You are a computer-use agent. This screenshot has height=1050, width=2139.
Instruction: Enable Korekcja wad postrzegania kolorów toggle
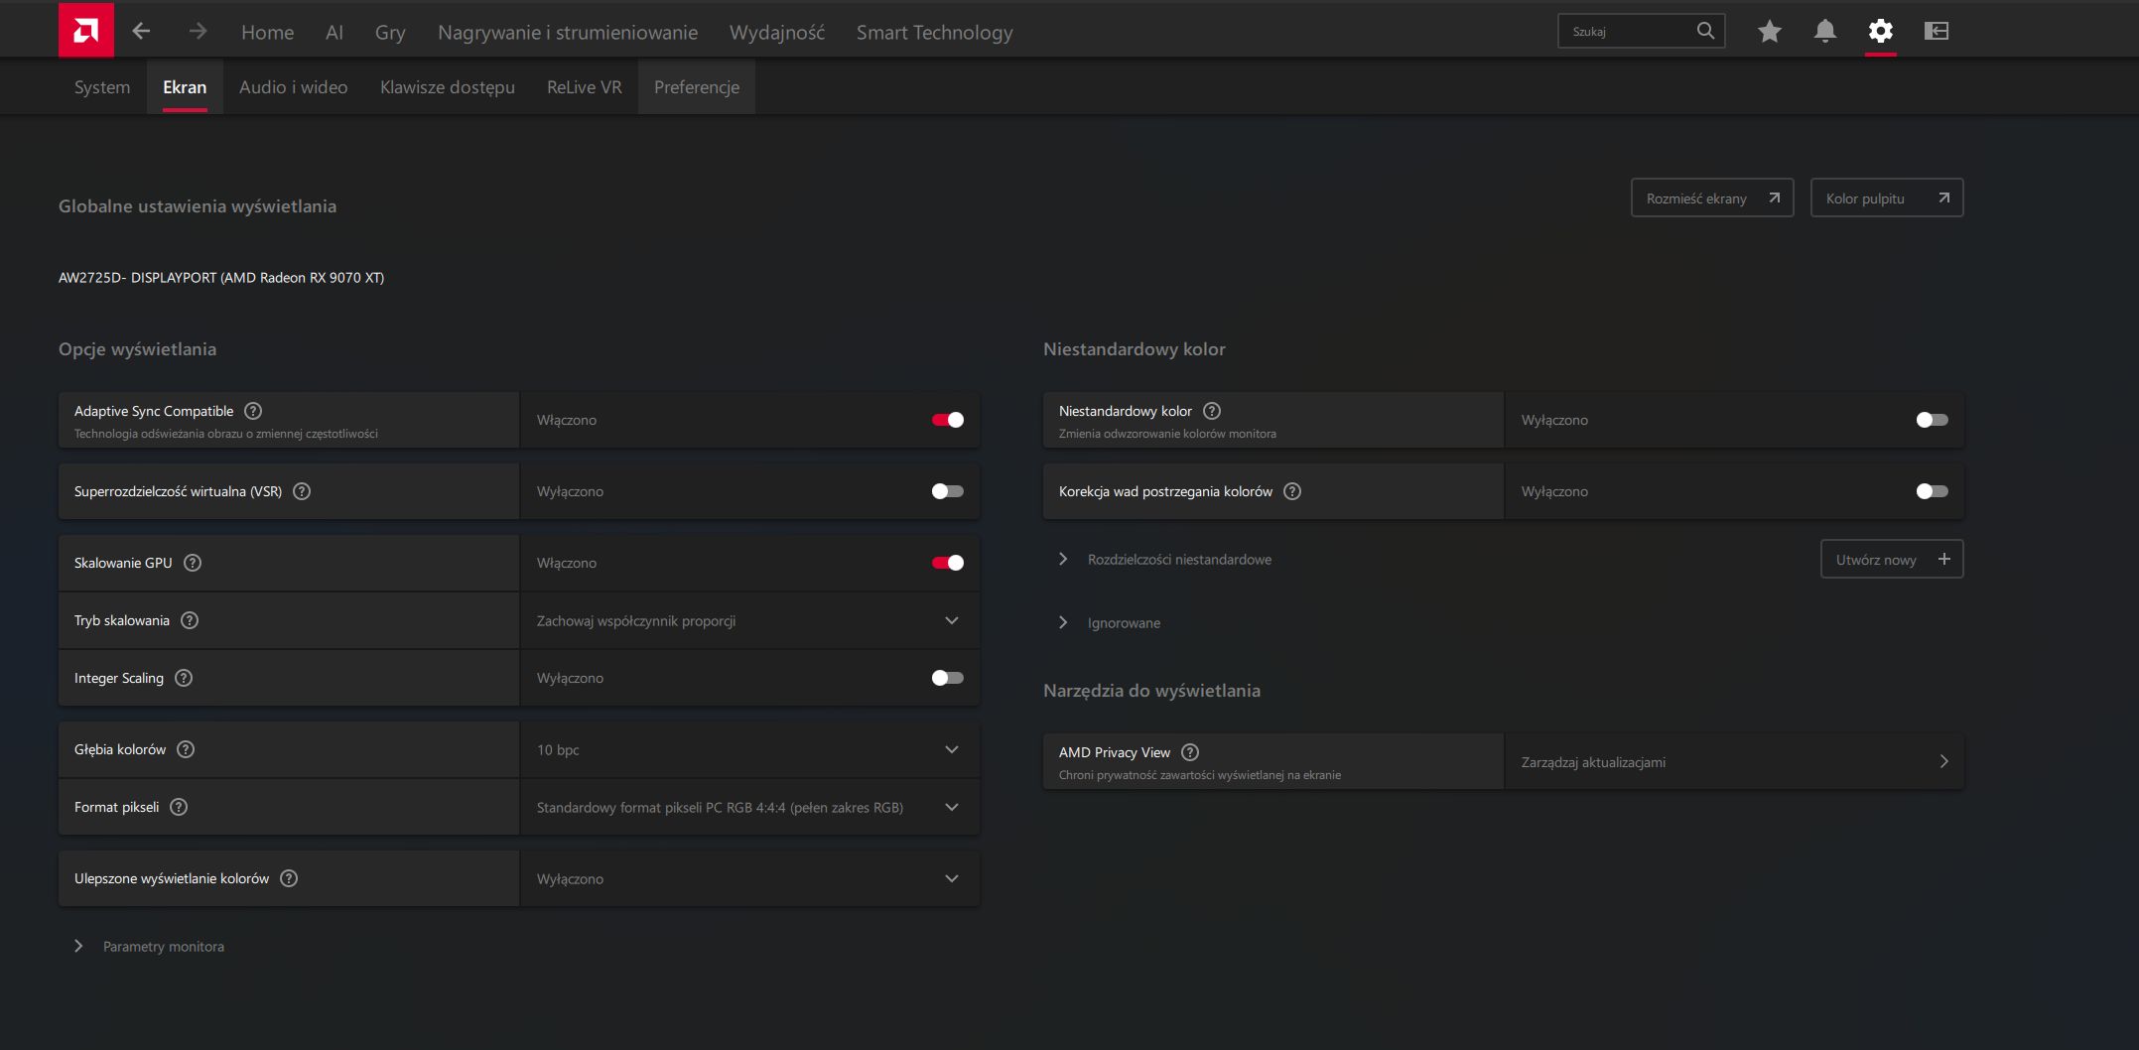[1932, 491]
